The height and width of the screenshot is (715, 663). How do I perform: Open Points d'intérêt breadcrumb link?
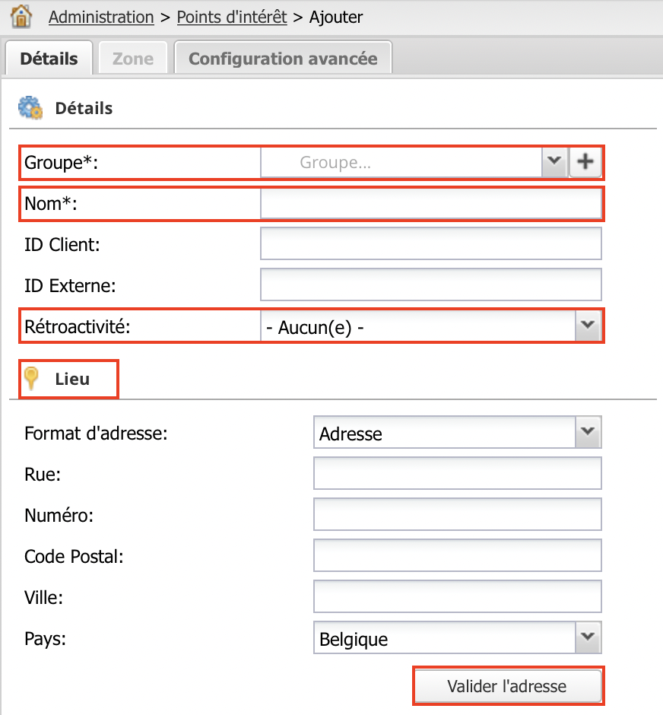(x=232, y=17)
